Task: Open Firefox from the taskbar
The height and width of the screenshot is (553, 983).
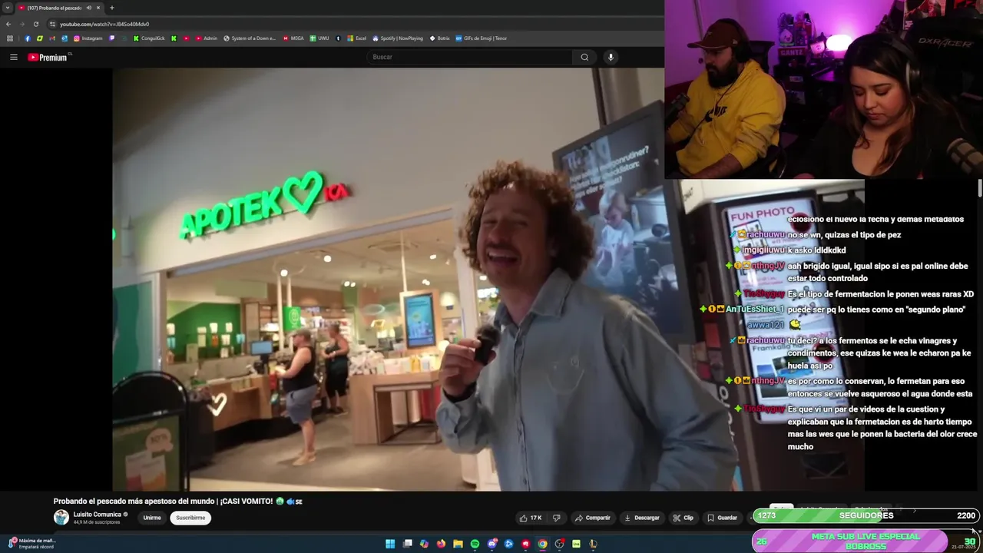Action: [441, 544]
